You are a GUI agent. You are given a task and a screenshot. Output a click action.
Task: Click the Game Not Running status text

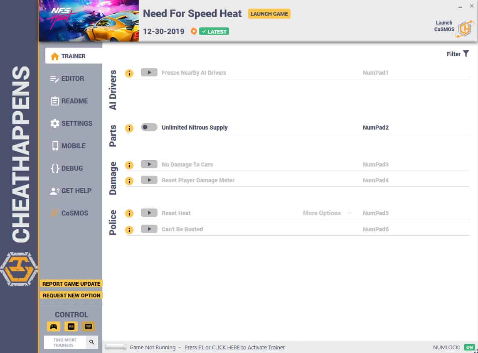point(153,347)
